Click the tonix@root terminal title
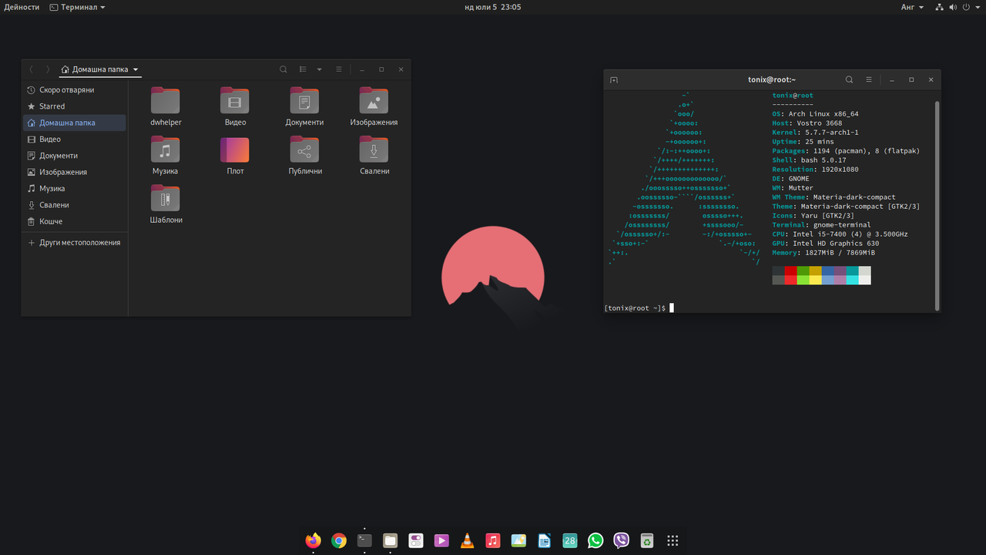986x555 pixels. pyautogui.click(x=772, y=79)
